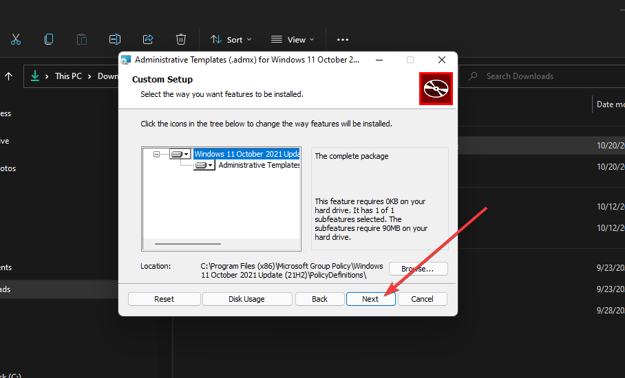Cancel the Administrative Templates setup
This screenshot has height=378, width=625.
[423, 299]
